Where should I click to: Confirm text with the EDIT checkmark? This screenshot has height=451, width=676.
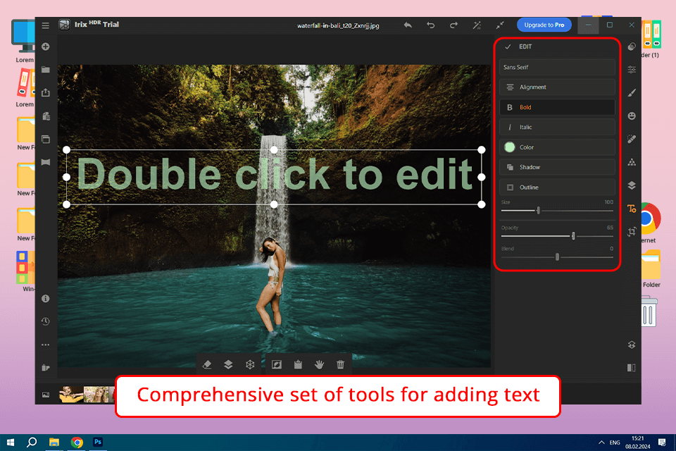[508, 47]
